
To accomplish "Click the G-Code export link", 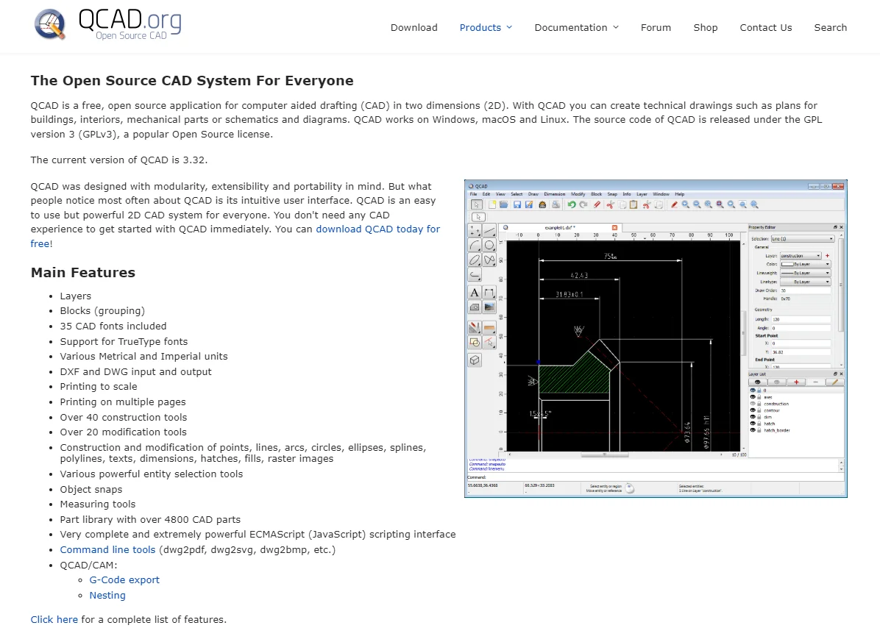I will point(124,579).
